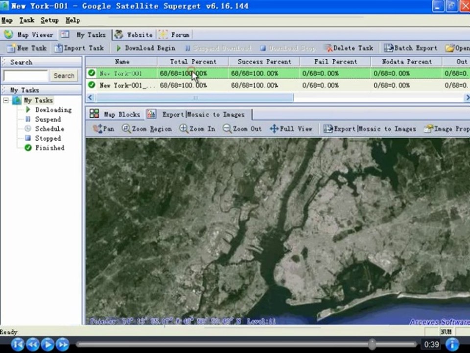
Task: Open the Map menu
Action: 7,20
